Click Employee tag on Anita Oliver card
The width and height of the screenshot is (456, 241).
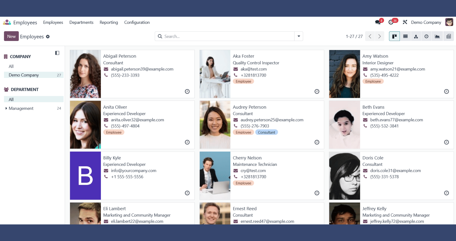(x=114, y=132)
